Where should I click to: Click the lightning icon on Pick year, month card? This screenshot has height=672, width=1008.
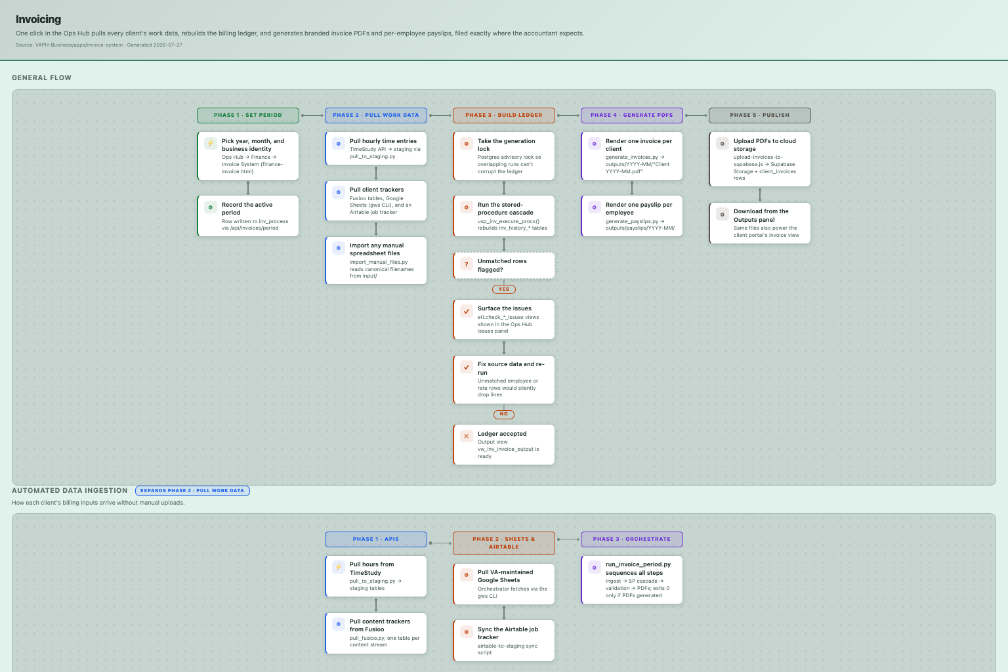coord(211,143)
